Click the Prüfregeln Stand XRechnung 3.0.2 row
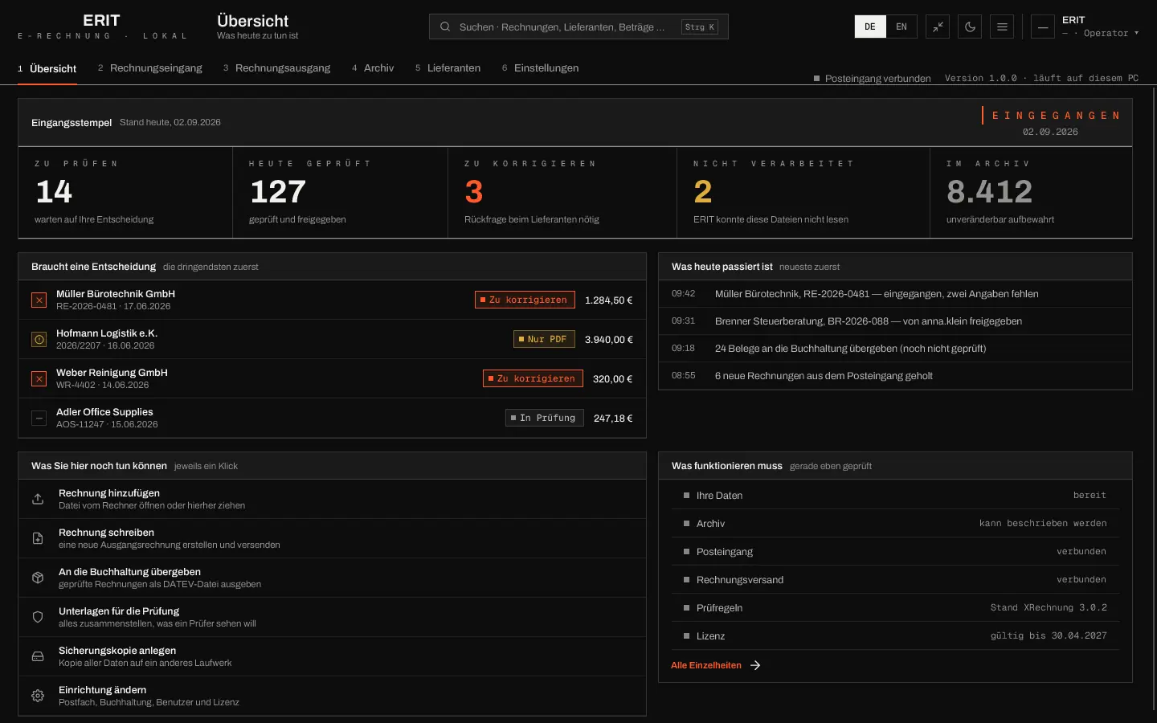 (x=895, y=607)
